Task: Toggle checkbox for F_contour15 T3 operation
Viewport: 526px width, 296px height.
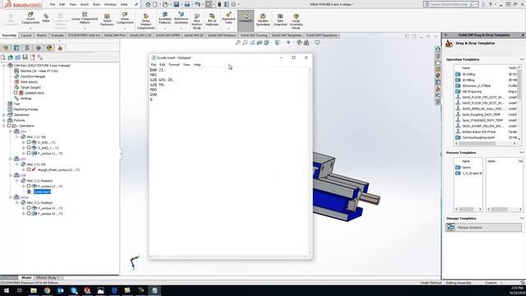Action: coord(29,214)
